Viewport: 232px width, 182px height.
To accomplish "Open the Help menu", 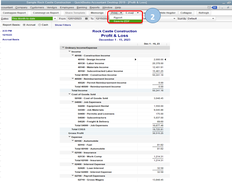I will pos(118,7).
